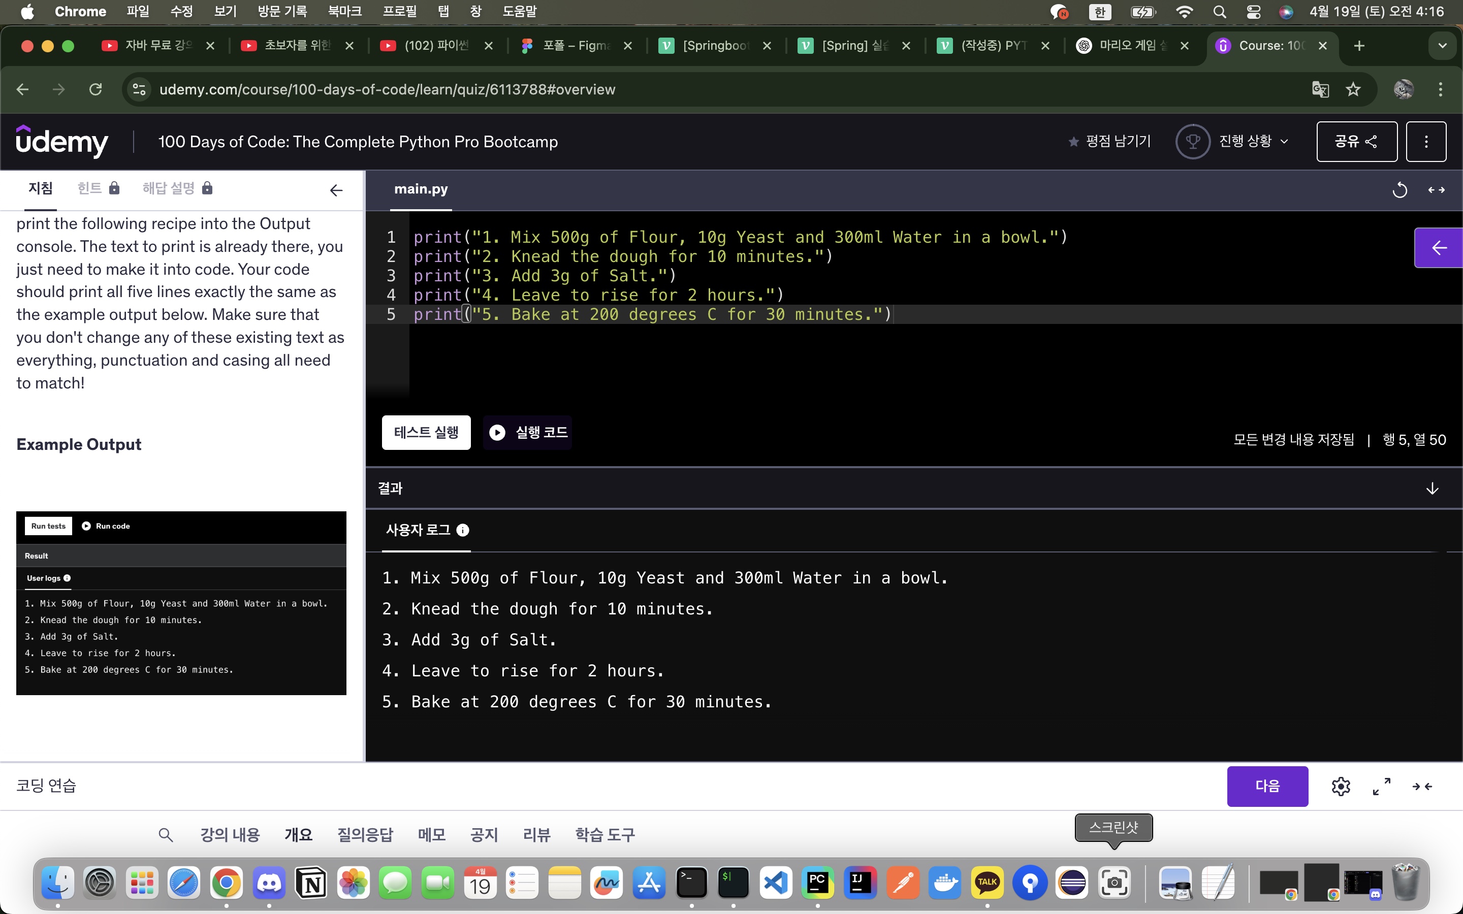The image size is (1463, 914).
Task: Open Google Translate icon in the address bar
Action: click(1320, 89)
